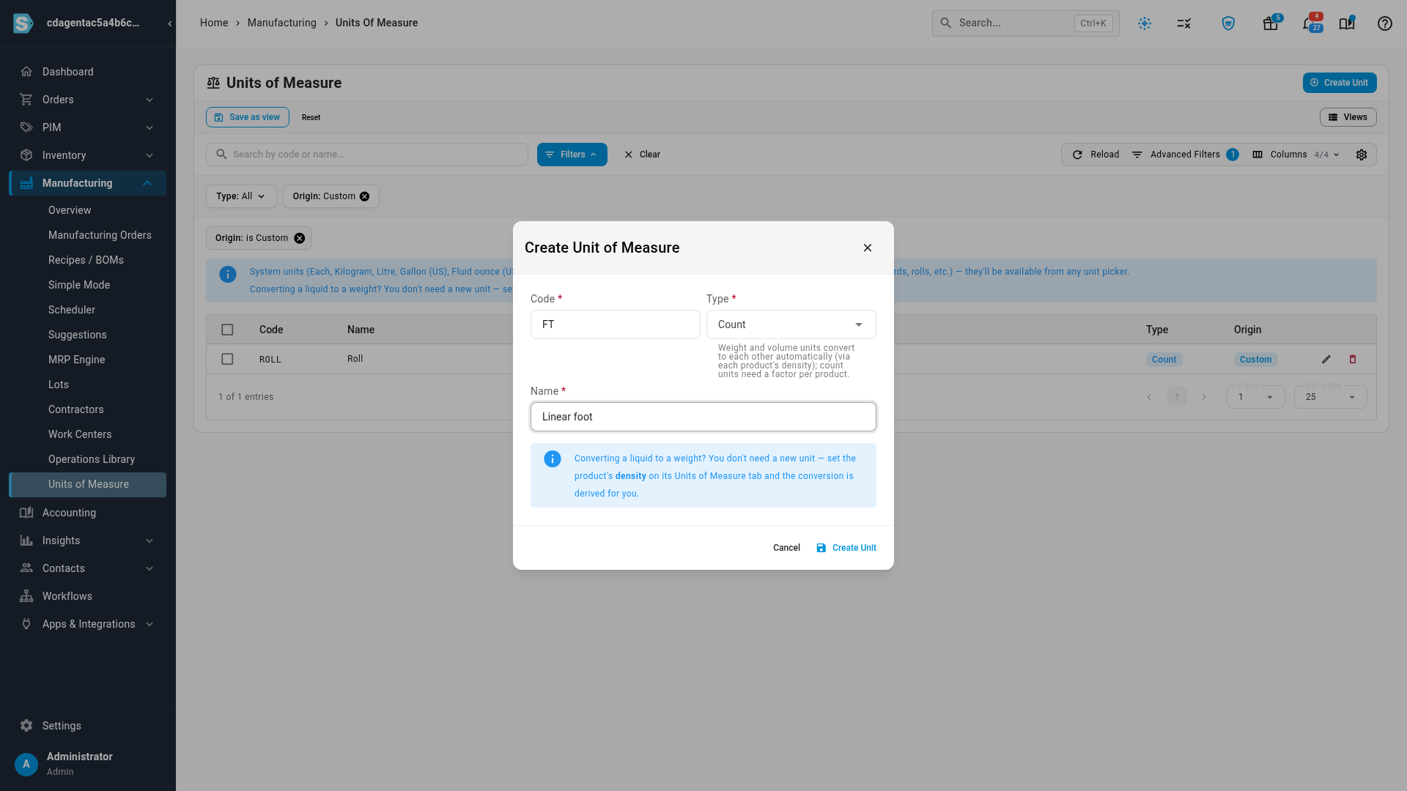Expand the Inventory sidebar menu

(x=88, y=155)
